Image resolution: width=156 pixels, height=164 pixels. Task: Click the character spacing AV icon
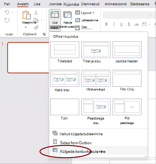(x=144, y=24)
